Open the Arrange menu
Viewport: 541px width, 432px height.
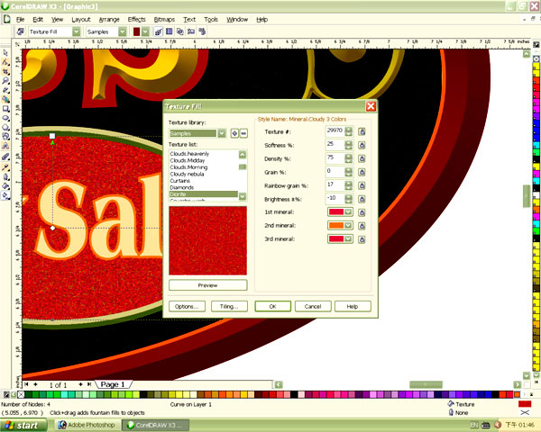pos(109,20)
